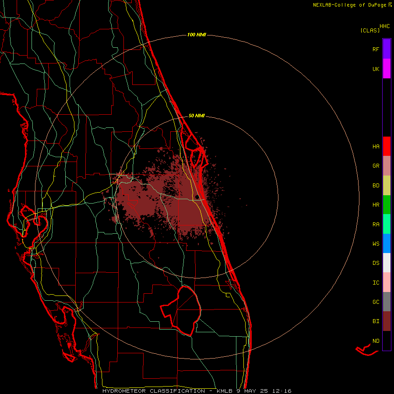Click the GR legend label
The height and width of the screenshot is (394, 394).
pyautogui.click(x=376, y=165)
